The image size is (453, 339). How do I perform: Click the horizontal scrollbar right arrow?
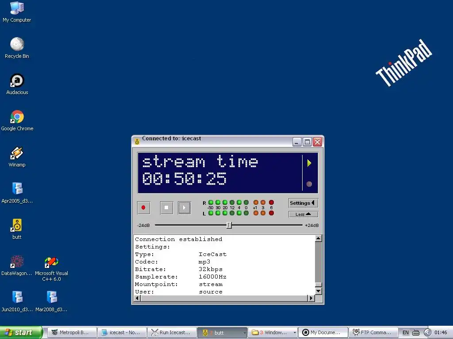[x=311, y=298]
